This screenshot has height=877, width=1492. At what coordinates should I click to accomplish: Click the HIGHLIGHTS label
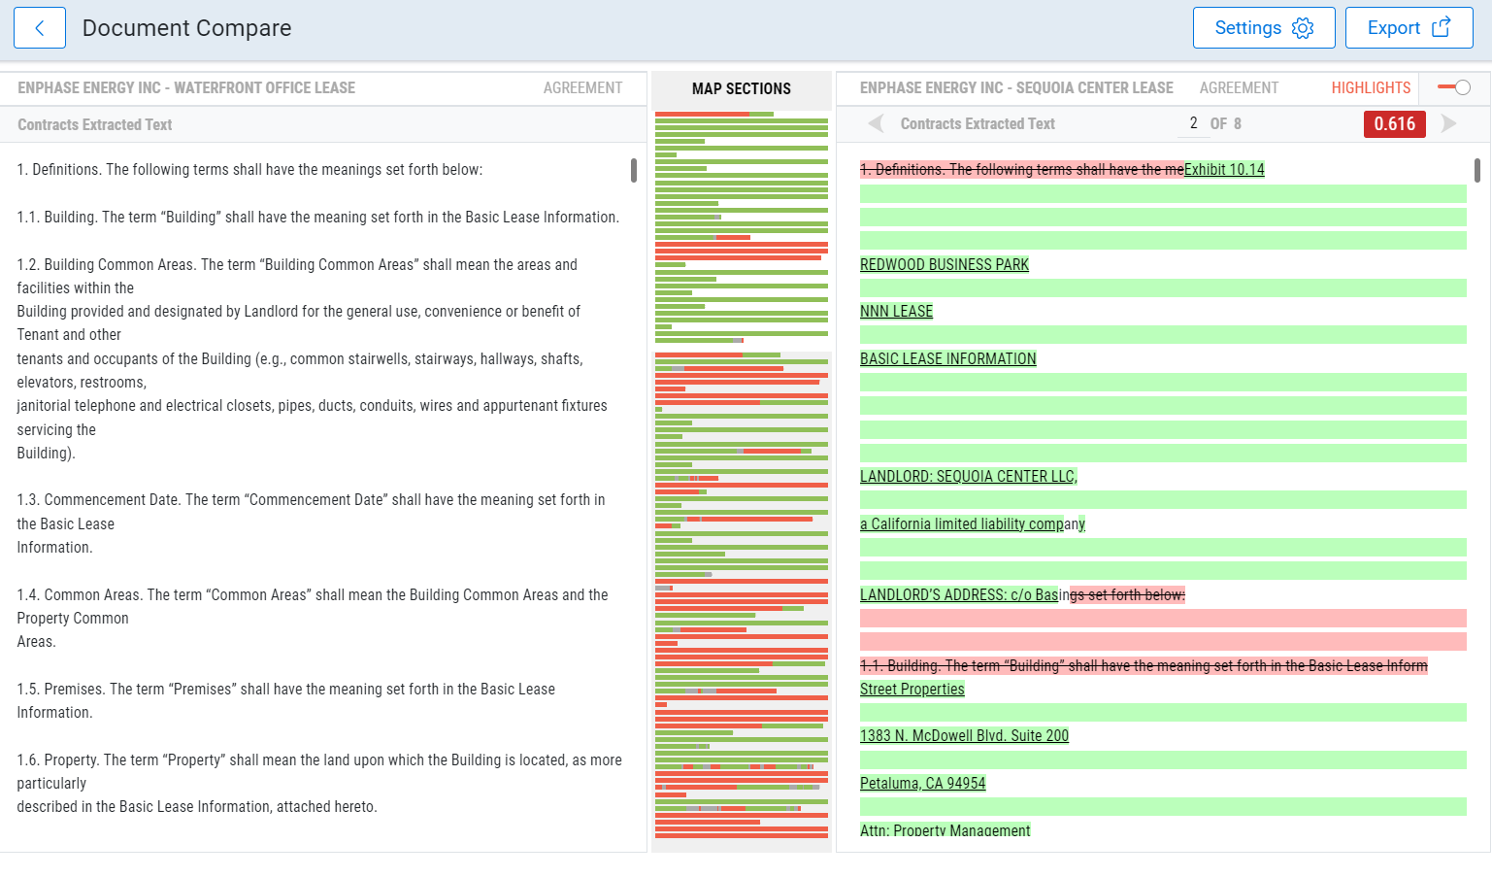(x=1371, y=87)
